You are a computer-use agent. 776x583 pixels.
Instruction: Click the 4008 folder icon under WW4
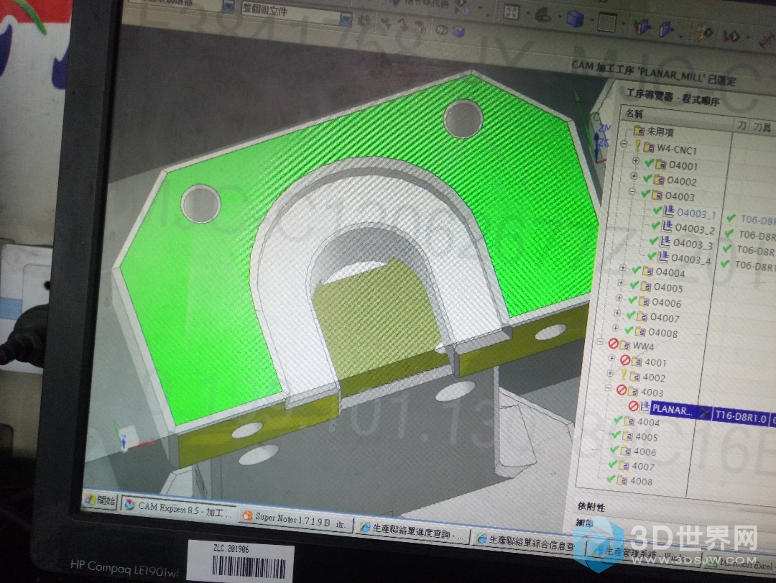(x=622, y=480)
